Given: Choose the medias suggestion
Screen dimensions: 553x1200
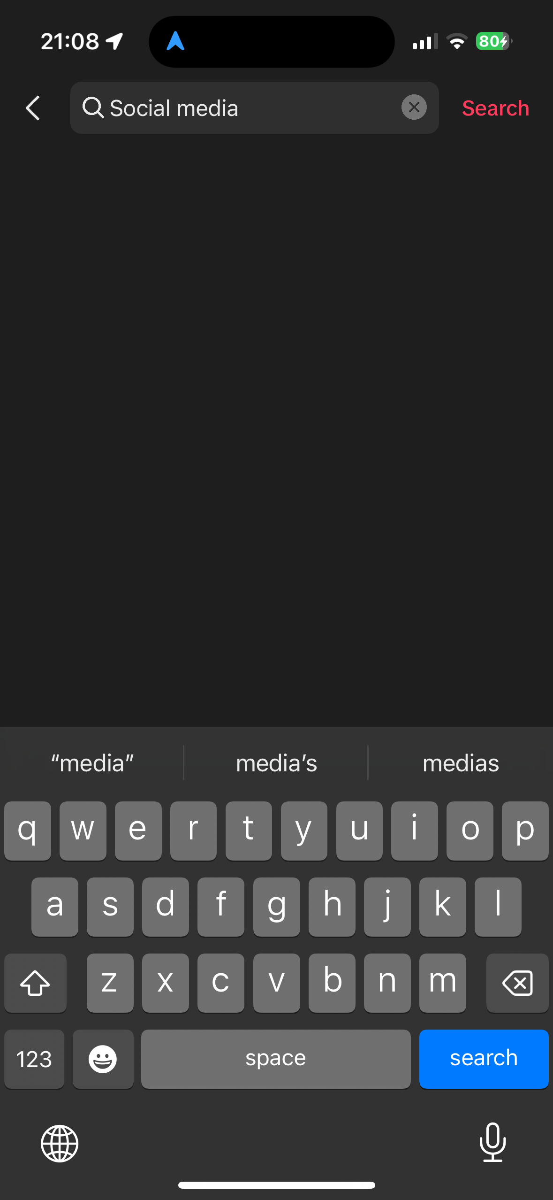Looking at the screenshot, I should pos(461,763).
